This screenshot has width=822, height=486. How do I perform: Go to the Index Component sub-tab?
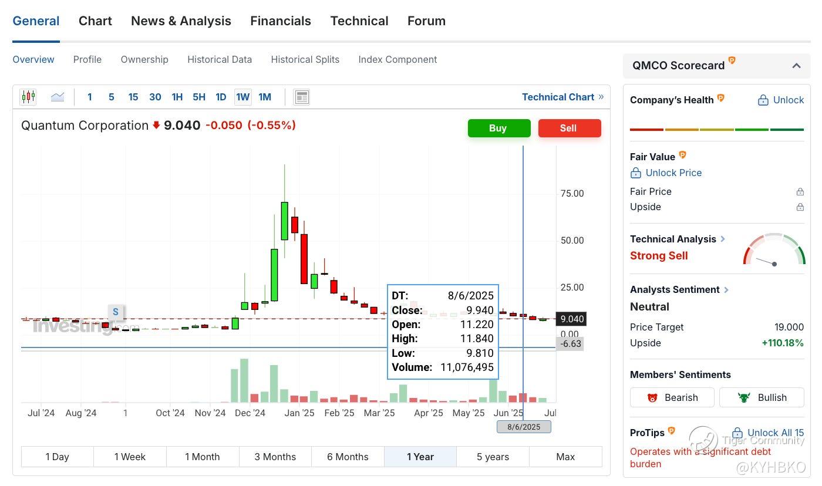pos(397,59)
